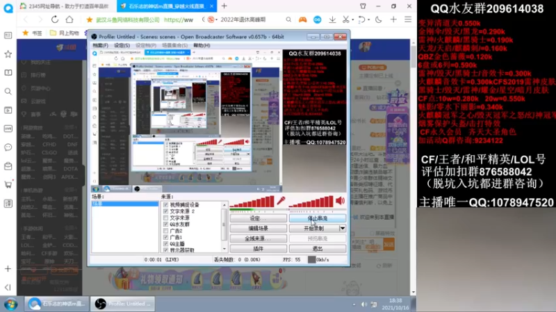Click the browser forward arrow
556x312 pixels.
click(40, 19)
